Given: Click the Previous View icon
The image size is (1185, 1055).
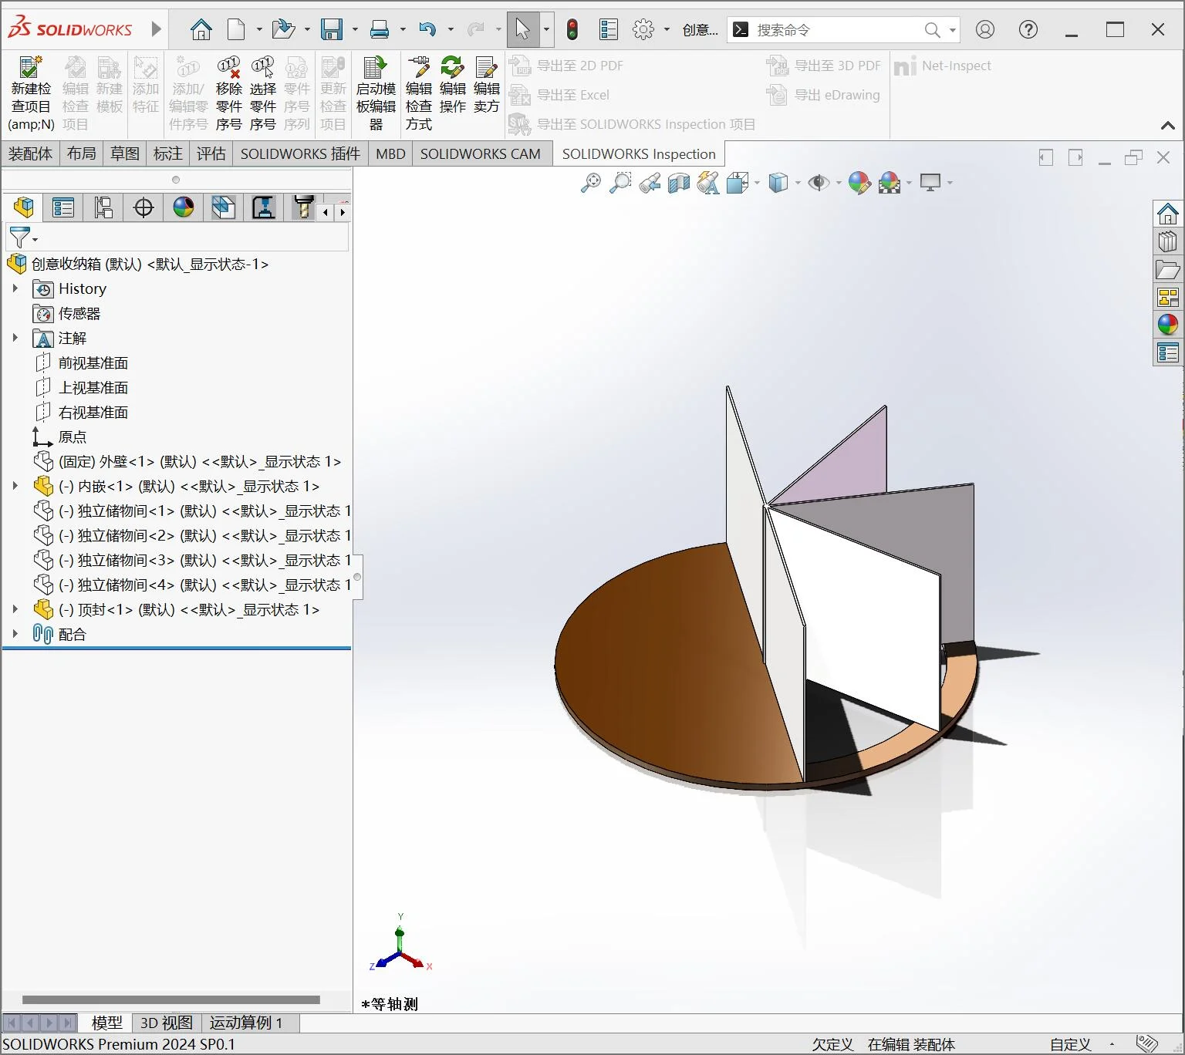Looking at the screenshot, I should [650, 183].
